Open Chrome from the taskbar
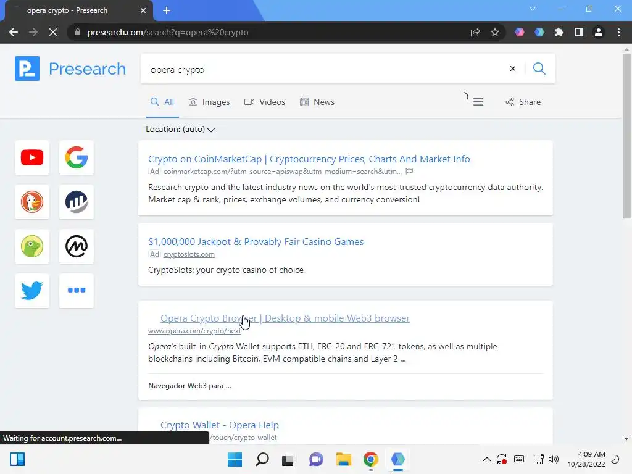Image resolution: width=632 pixels, height=474 pixels. click(370, 459)
